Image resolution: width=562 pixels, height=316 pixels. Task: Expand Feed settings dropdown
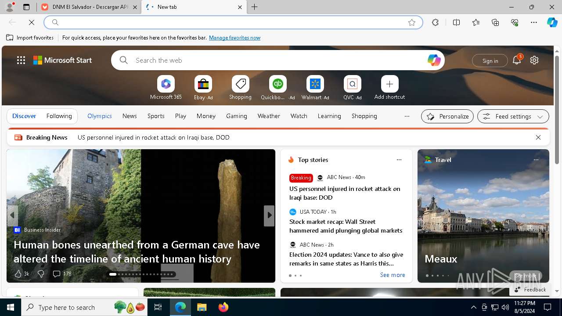(513, 116)
